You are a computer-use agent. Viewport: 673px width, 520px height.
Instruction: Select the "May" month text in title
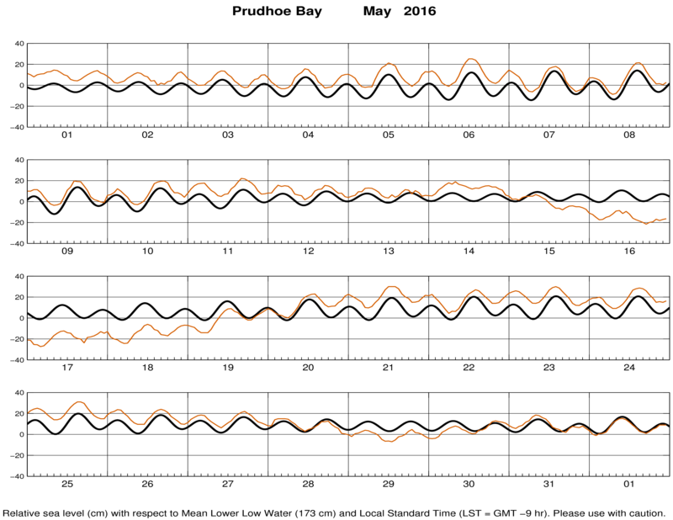[x=377, y=12]
